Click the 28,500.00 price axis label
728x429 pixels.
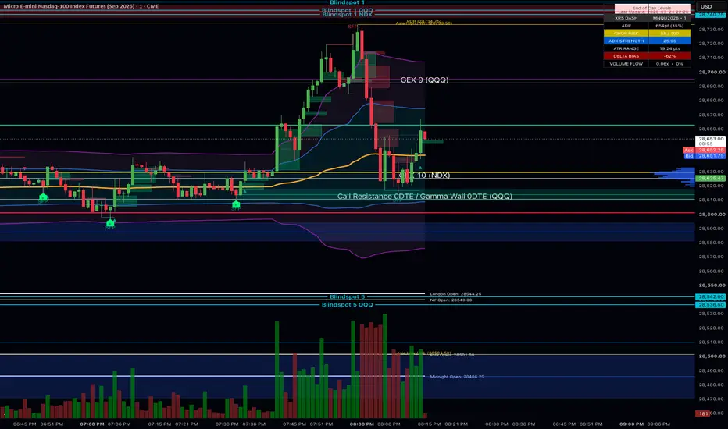tap(712, 356)
